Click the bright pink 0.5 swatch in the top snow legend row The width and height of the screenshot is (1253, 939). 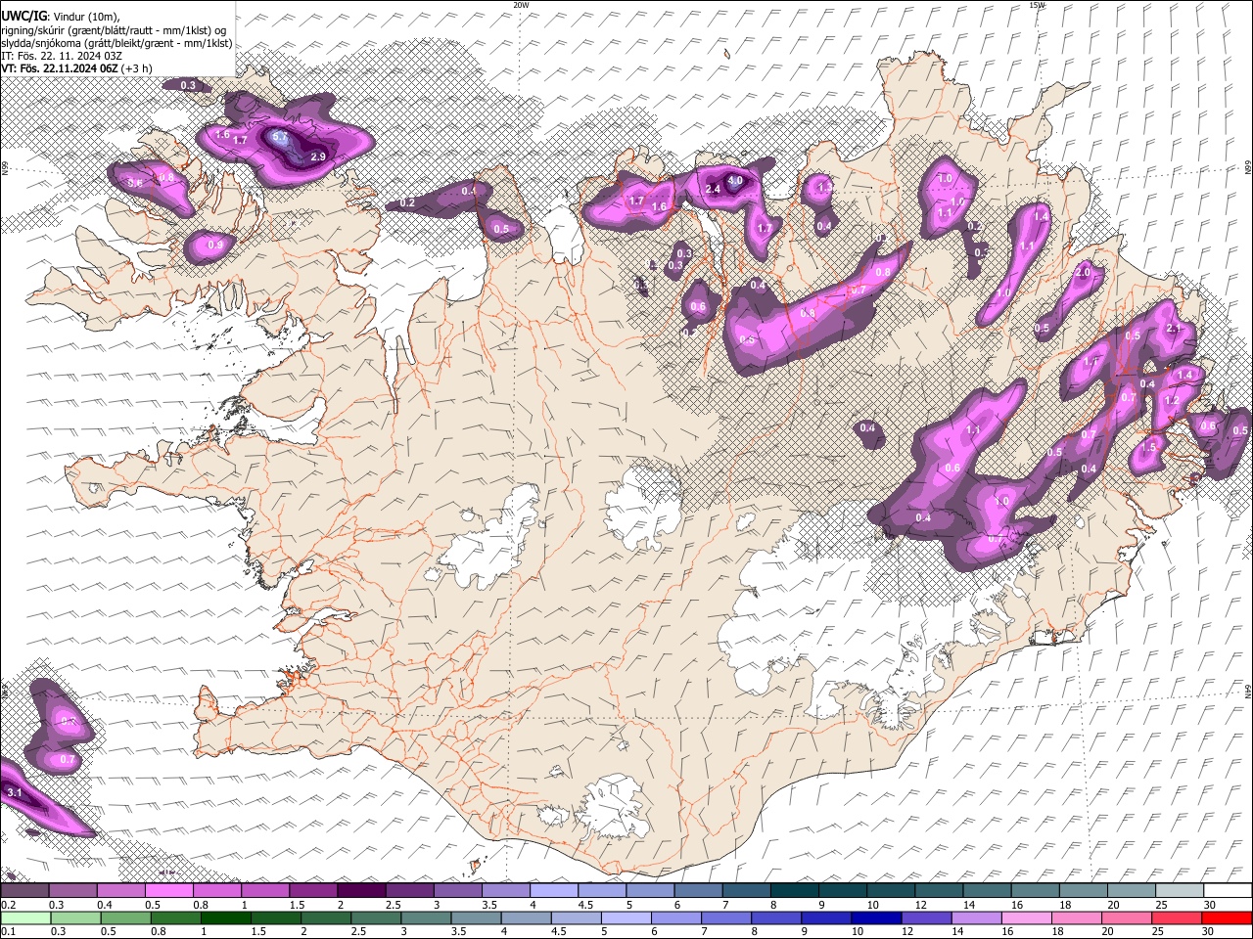(x=169, y=890)
